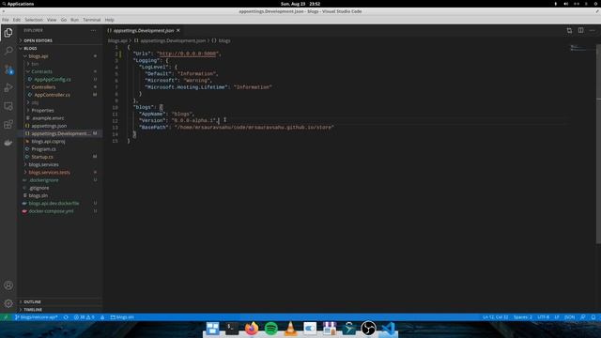Screen dimensions: 601x338
Task: Open the Source Control view
Action: point(8,69)
